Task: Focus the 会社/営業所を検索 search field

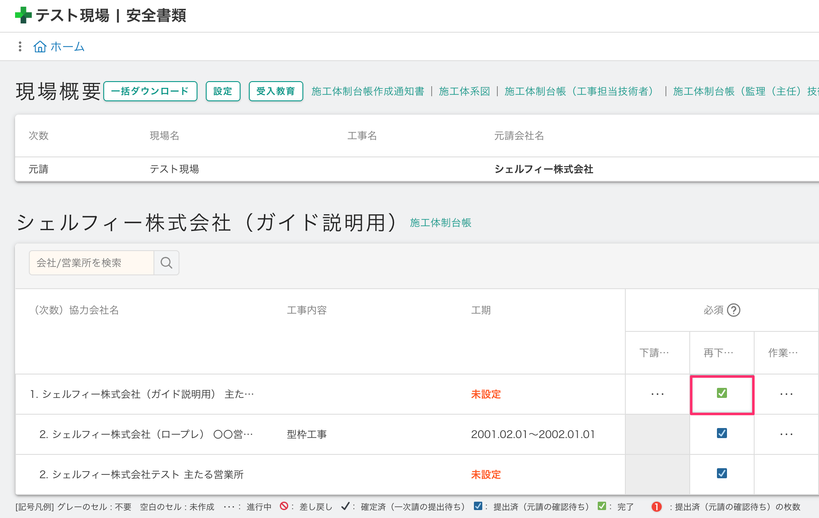Action: tap(92, 263)
